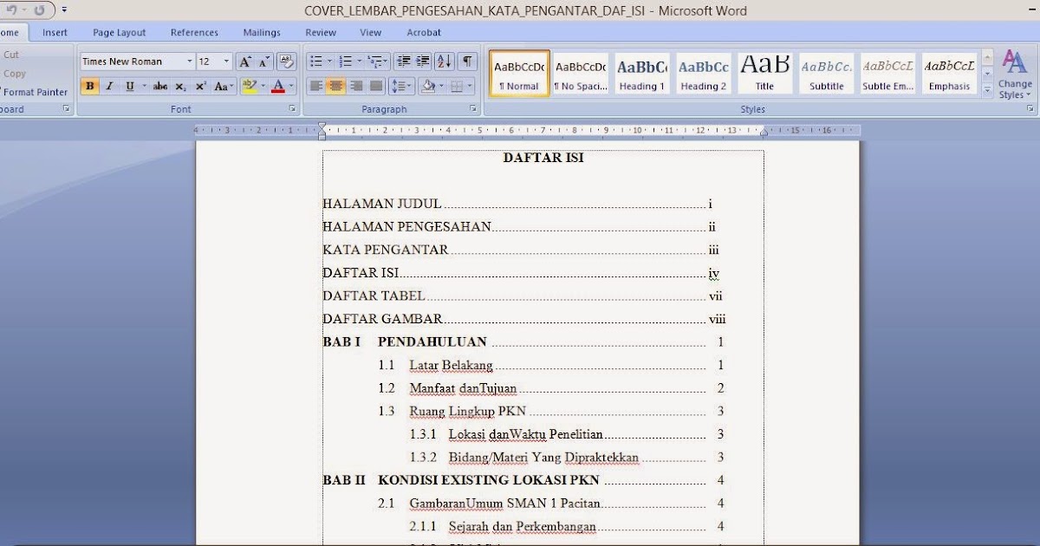Screen dimensions: 1040x546
Task: Toggle Superscript formatting
Action: coord(200,87)
